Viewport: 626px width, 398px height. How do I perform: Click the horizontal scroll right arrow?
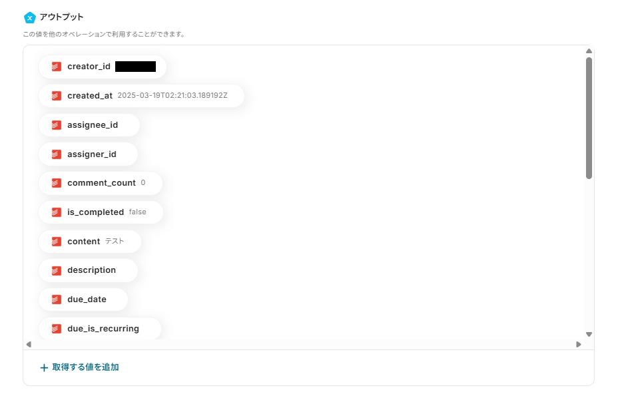578,344
